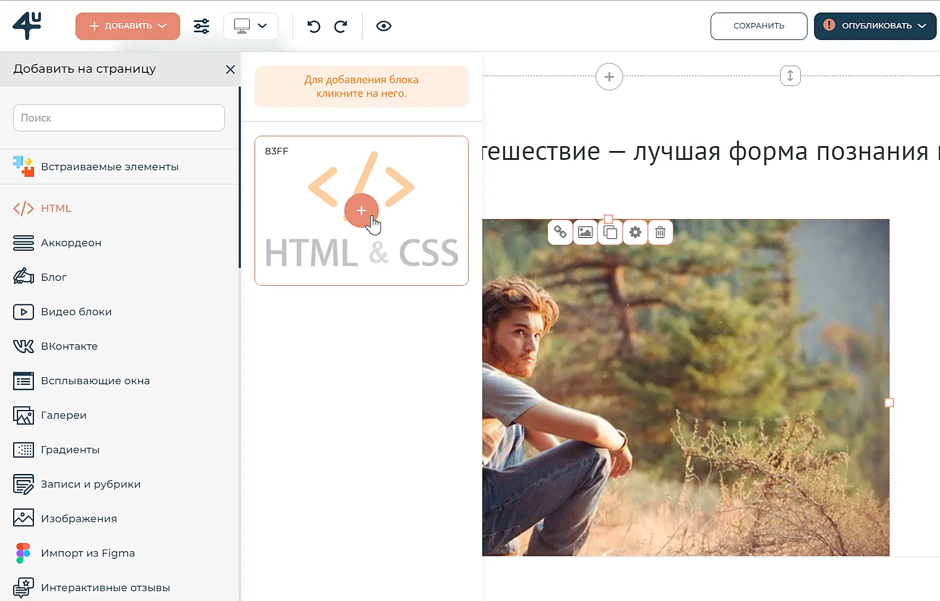The height and width of the screenshot is (601, 940).
Task: Click the replace image icon
Action: tap(585, 232)
